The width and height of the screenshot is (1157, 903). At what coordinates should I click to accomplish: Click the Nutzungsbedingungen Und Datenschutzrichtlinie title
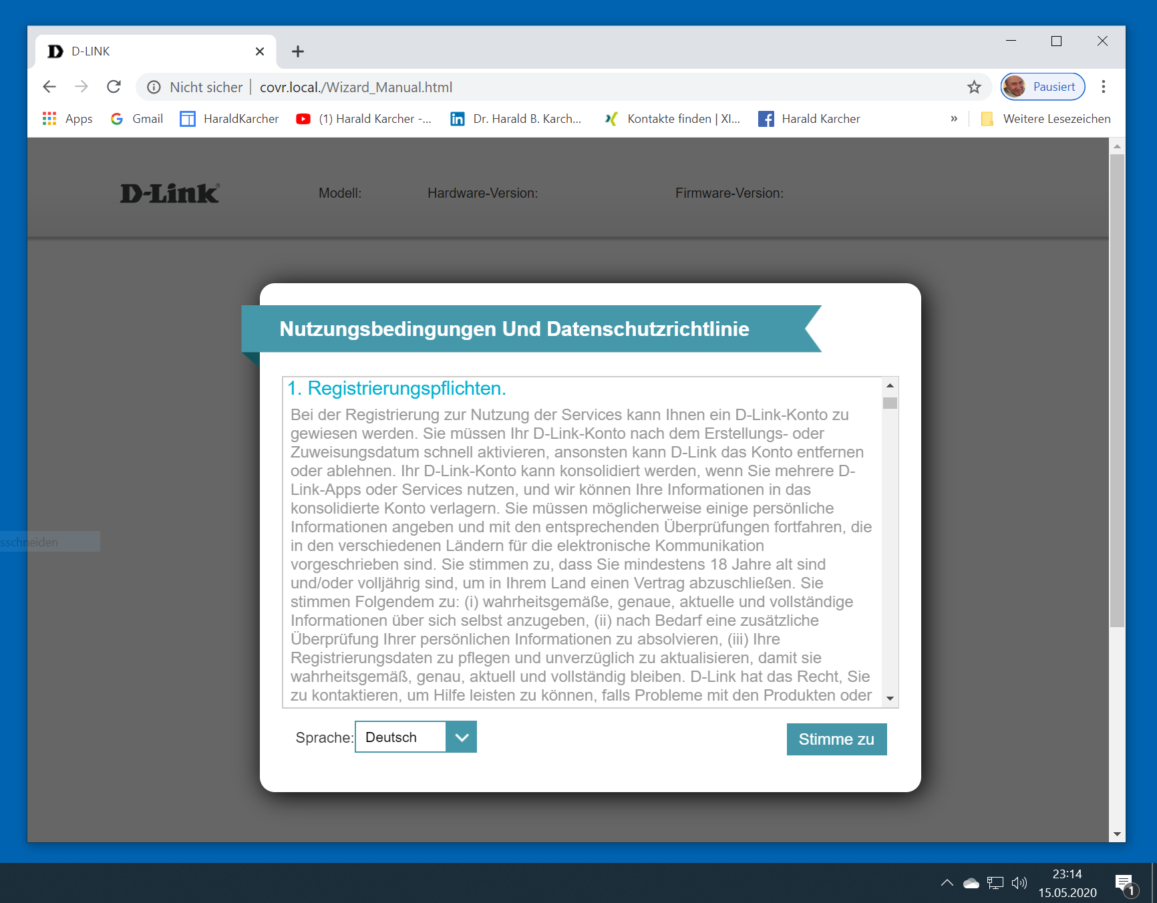pos(514,329)
